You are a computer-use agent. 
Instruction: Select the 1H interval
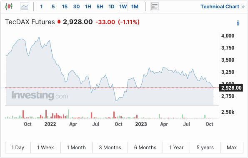tap(88, 7)
